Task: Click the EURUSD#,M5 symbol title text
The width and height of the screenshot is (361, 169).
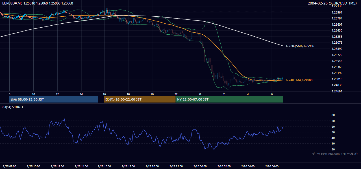Action: [37, 3]
